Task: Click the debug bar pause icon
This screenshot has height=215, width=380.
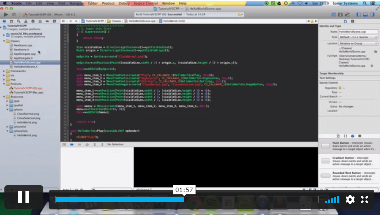Action: click(79, 144)
